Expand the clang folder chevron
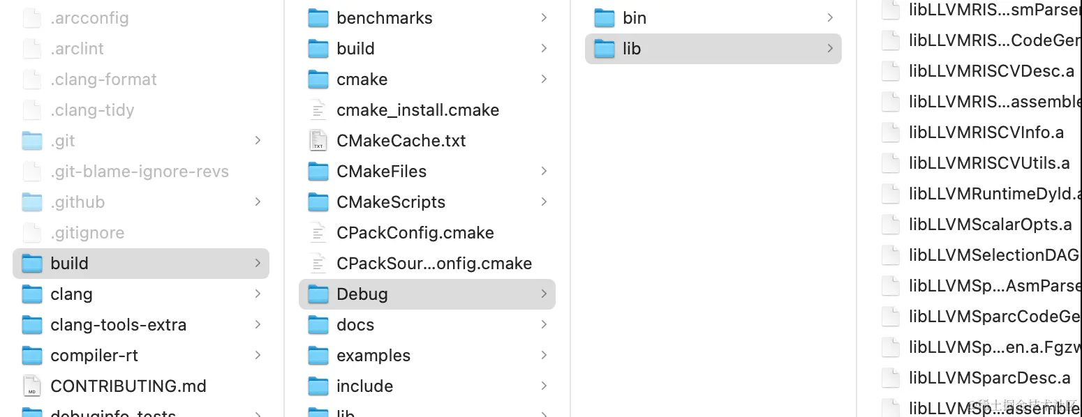The width and height of the screenshot is (1082, 417). 258,294
